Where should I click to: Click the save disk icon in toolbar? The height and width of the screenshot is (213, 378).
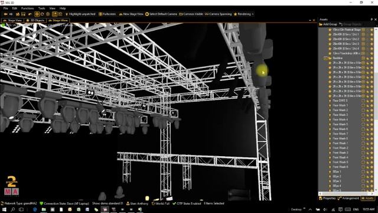[24, 14]
